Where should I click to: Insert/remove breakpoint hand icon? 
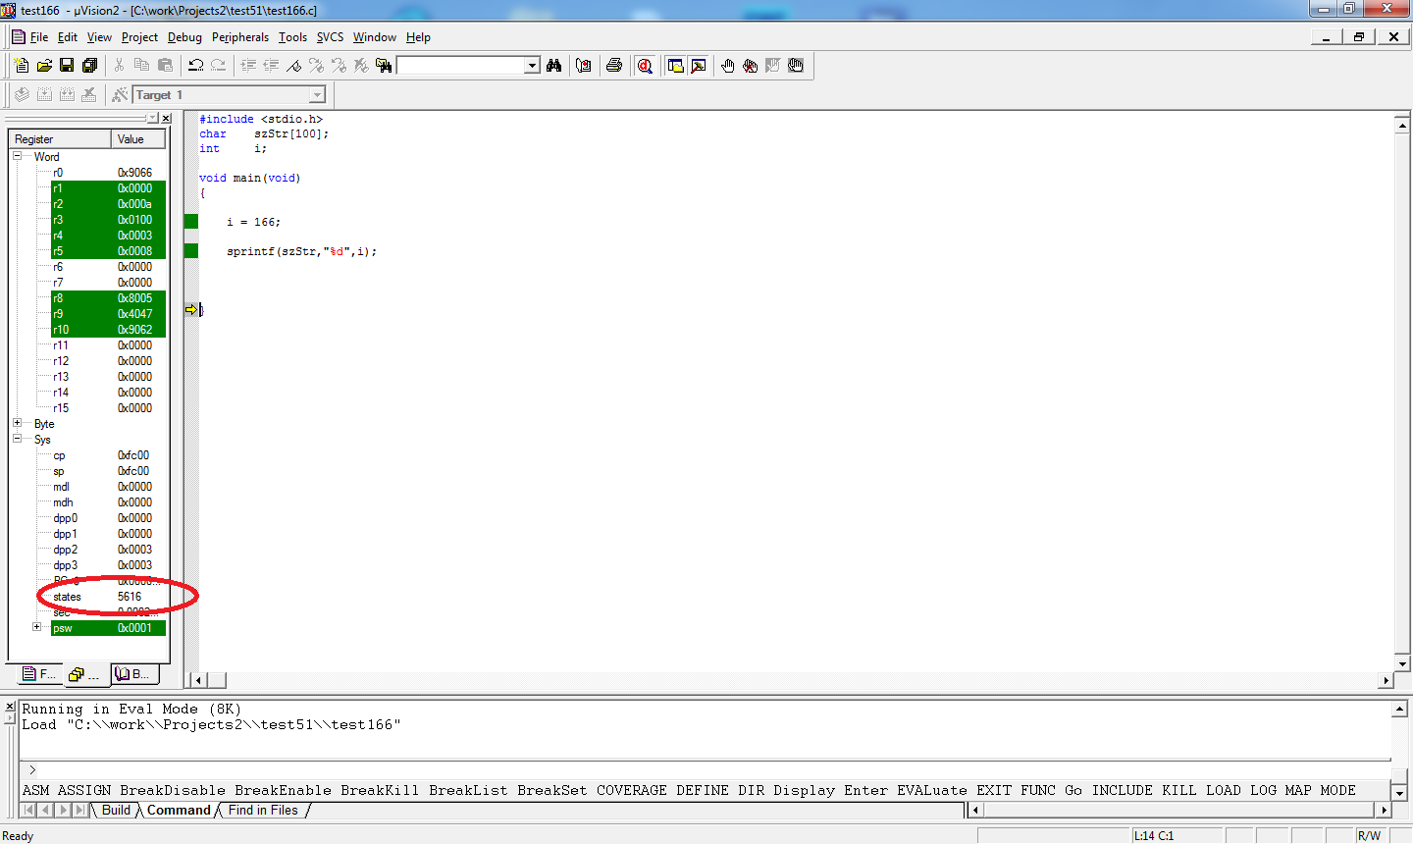(x=728, y=66)
